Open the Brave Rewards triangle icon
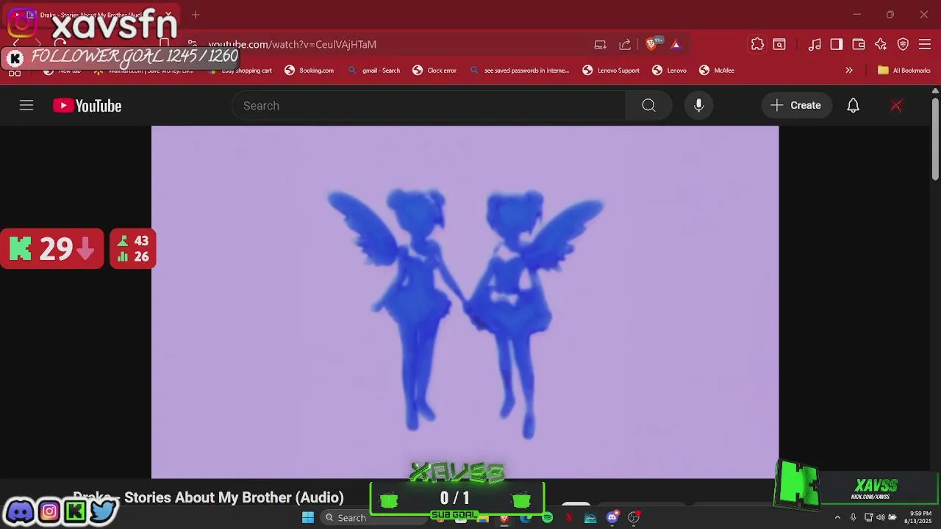Image resolution: width=941 pixels, height=529 pixels. (676, 44)
